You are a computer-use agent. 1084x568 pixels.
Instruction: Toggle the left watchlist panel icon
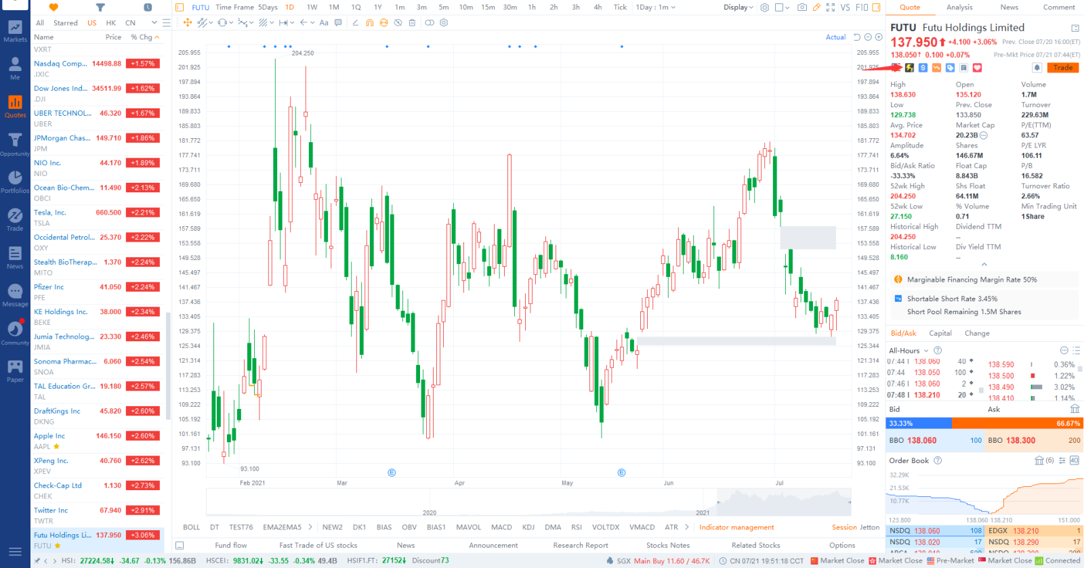[180, 7]
